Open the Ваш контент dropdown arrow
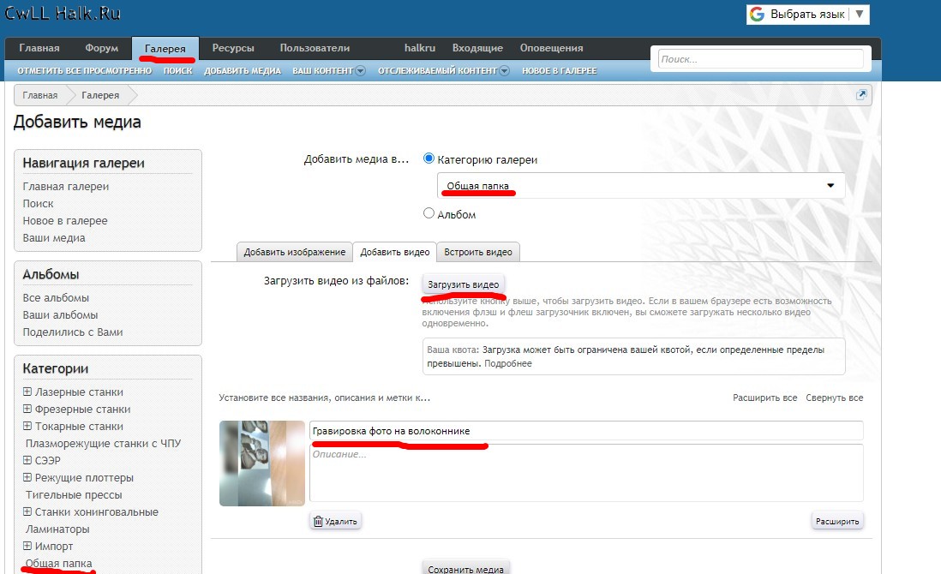The width and height of the screenshot is (941, 574). 360,71
